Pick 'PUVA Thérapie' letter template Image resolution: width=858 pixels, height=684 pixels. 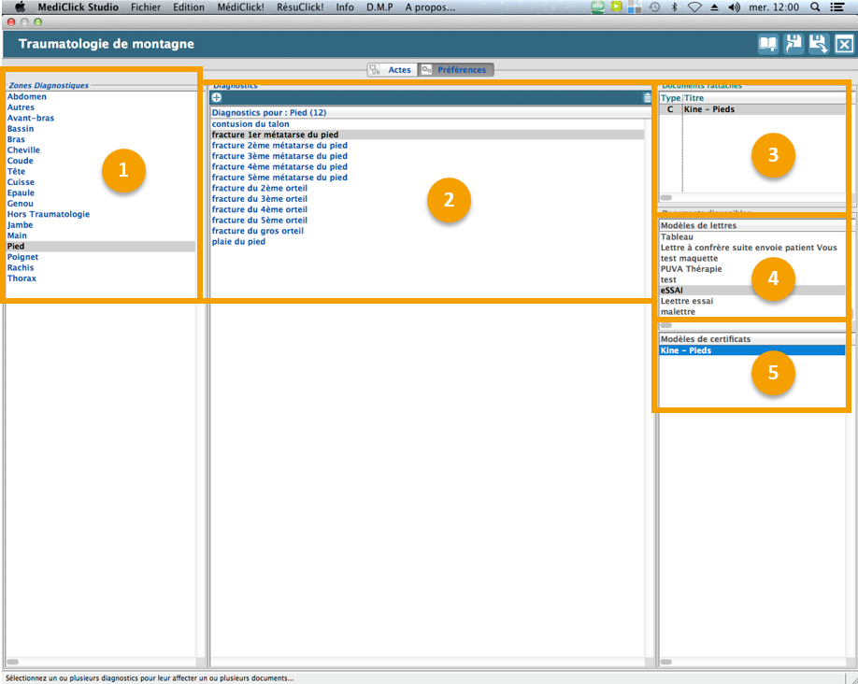(691, 269)
